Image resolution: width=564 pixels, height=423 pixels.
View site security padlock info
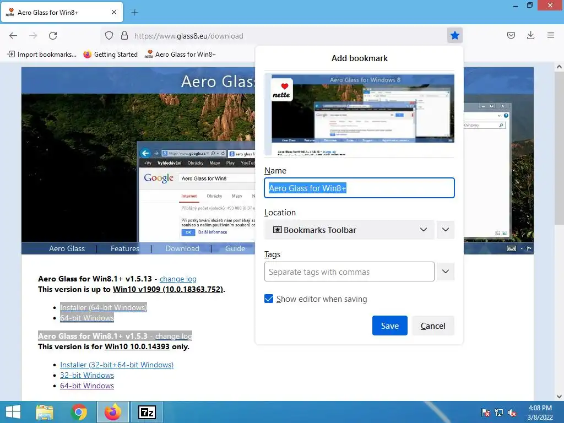(x=124, y=35)
